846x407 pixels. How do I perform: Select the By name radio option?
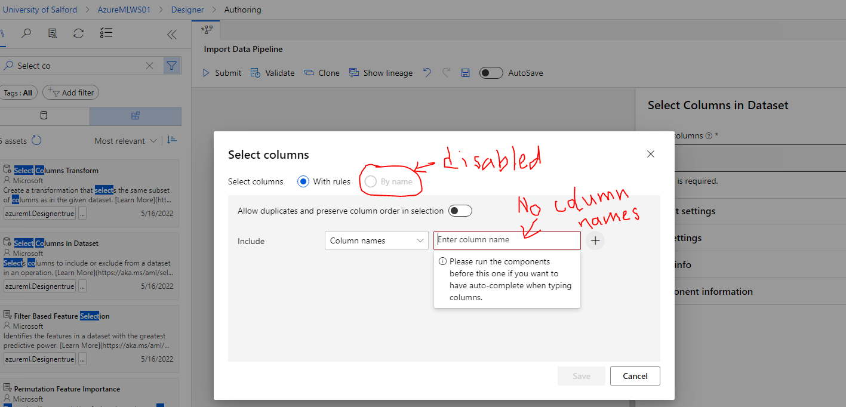[371, 181]
